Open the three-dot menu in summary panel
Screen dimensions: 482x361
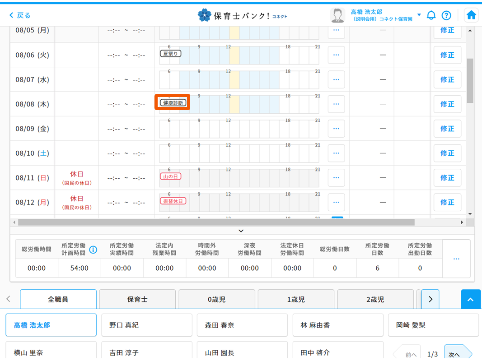point(456,259)
